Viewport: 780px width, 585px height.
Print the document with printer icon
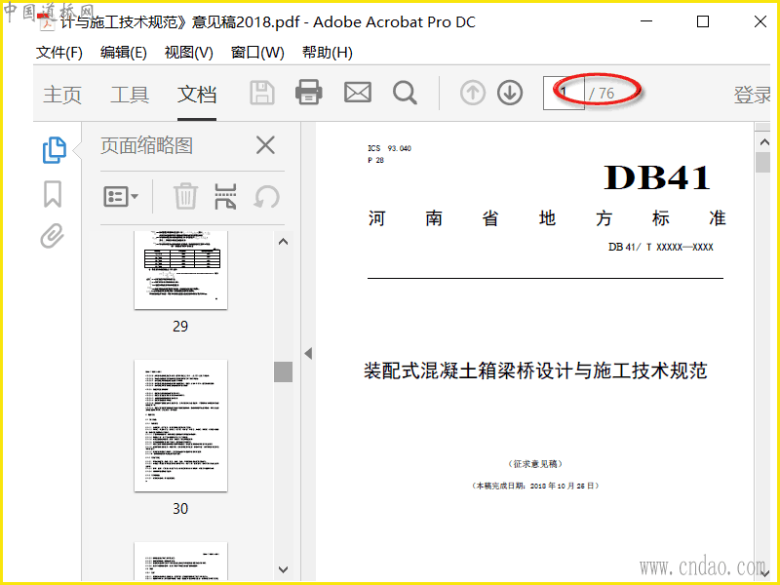click(309, 93)
